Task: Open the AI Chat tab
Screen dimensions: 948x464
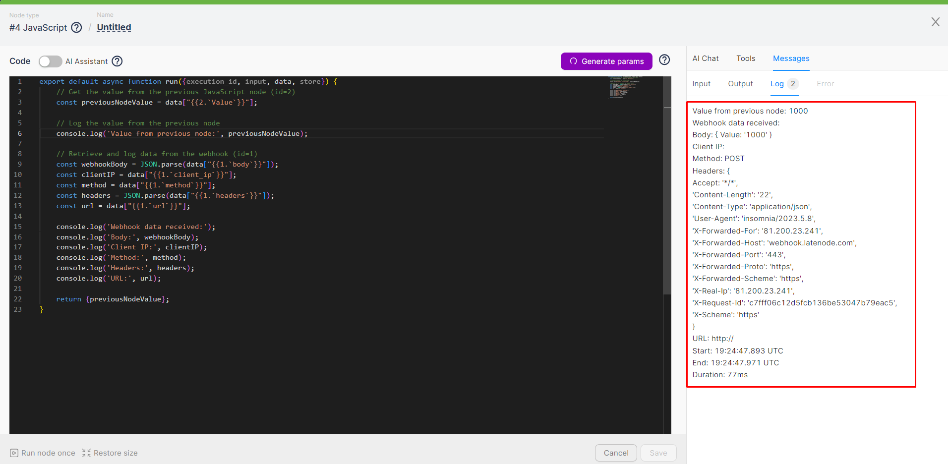Action: (x=705, y=58)
